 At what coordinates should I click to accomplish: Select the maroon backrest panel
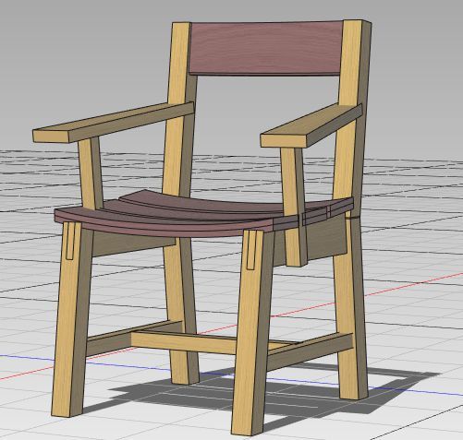266,48
